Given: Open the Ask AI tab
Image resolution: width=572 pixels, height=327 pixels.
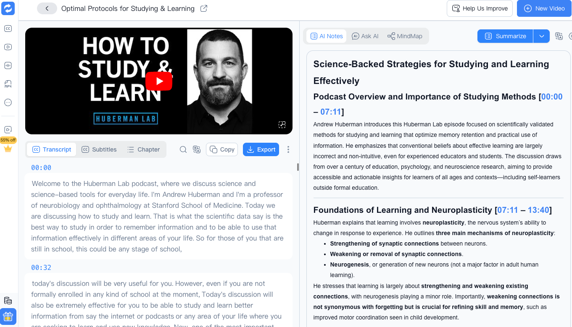Looking at the screenshot, I should tap(365, 36).
